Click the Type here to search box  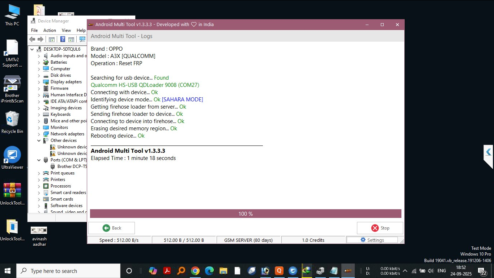tap(69, 271)
